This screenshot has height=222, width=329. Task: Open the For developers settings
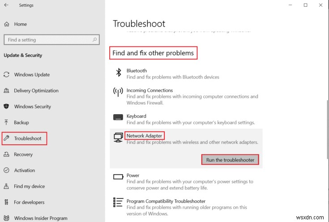click(29, 202)
